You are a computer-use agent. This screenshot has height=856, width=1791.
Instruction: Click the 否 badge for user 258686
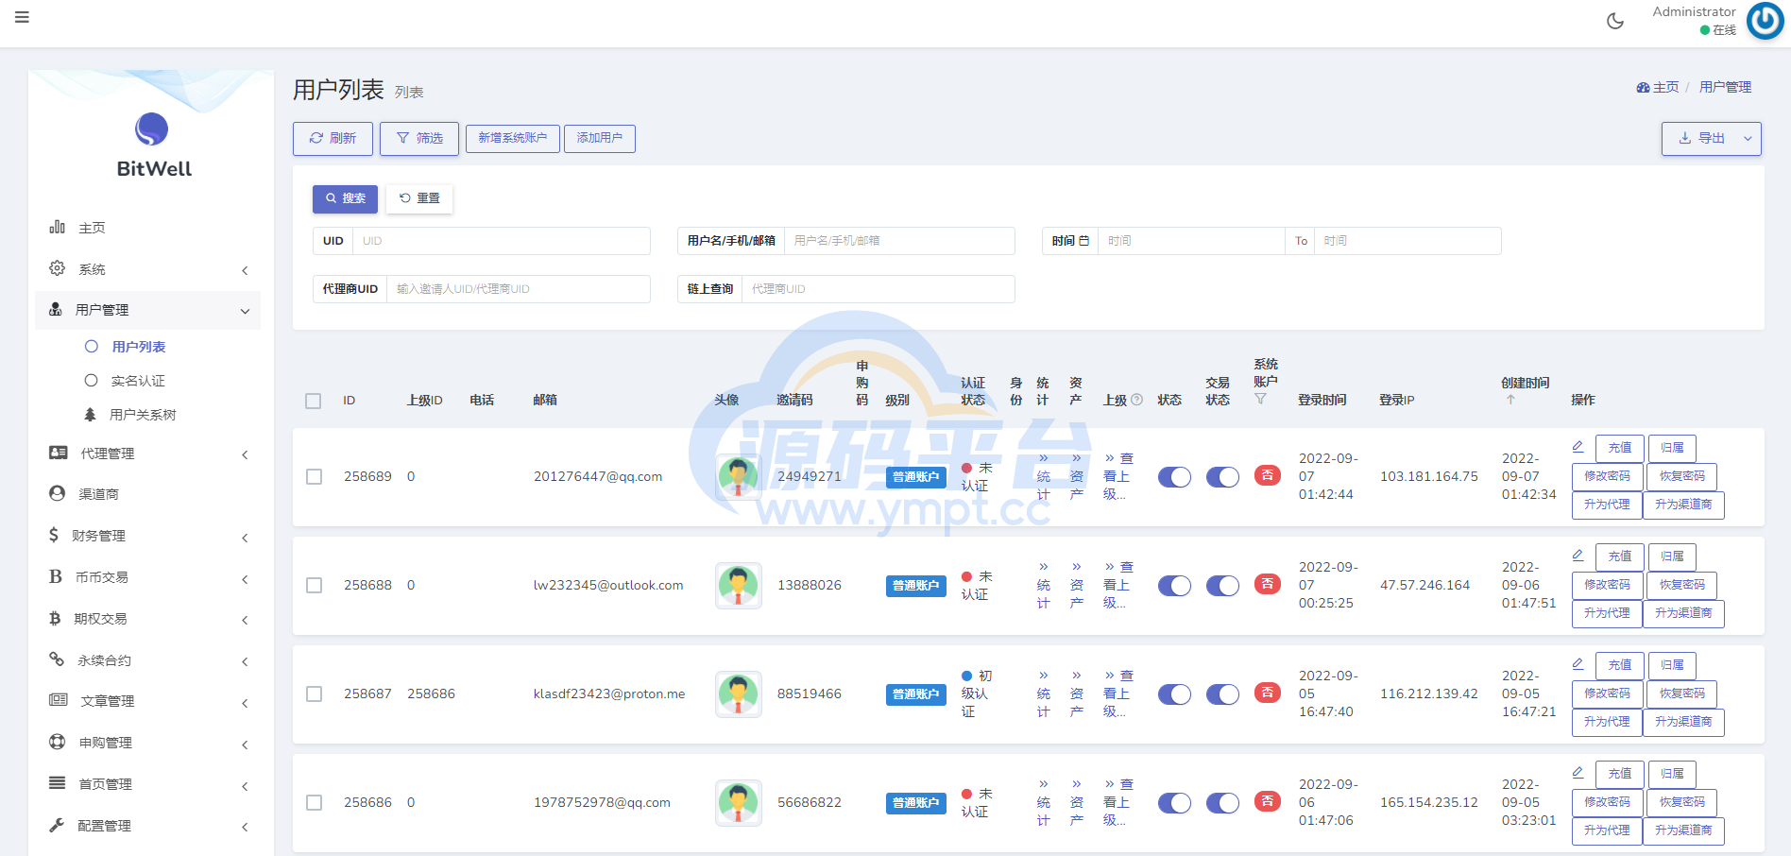[x=1268, y=801]
